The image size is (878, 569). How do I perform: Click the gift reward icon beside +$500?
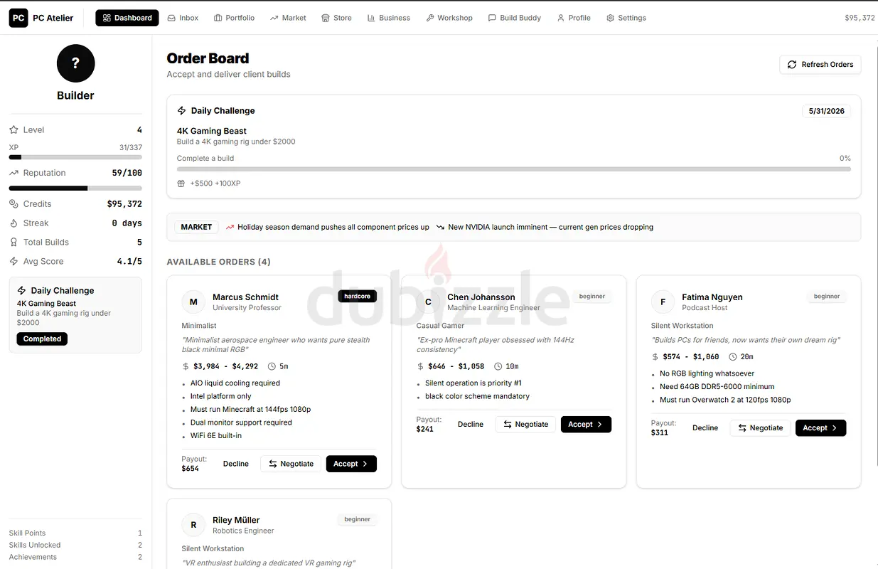181,184
